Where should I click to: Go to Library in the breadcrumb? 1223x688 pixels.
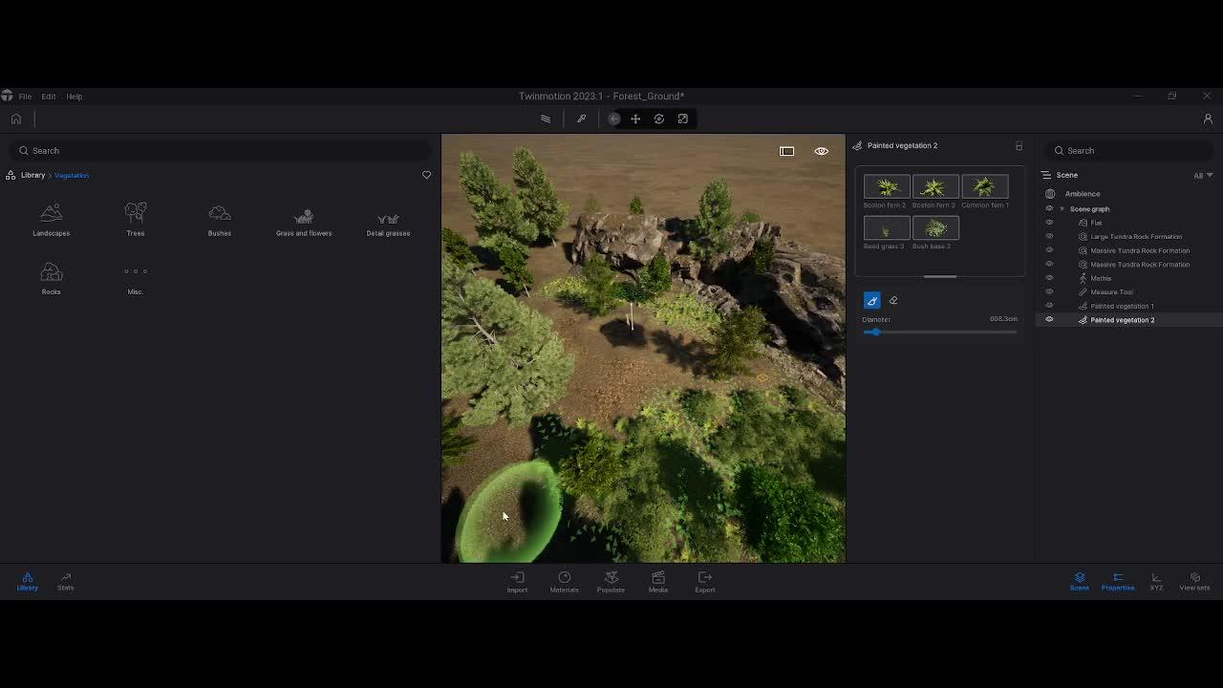[x=32, y=175]
